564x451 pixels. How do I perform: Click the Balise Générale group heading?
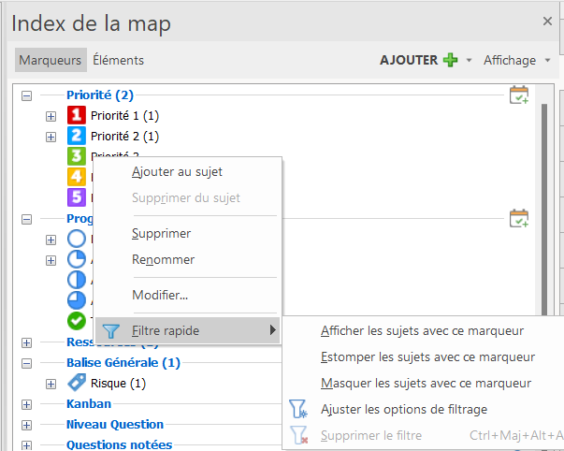pyautogui.click(x=123, y=362)
